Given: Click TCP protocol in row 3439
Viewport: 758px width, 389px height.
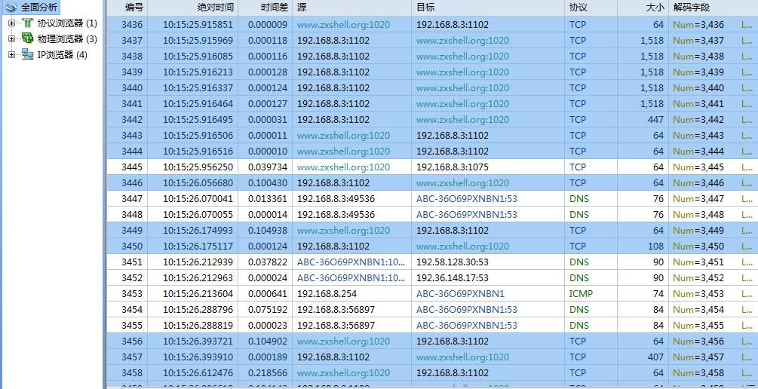Looking at the screenshot, I should click(x=578, y=72).
